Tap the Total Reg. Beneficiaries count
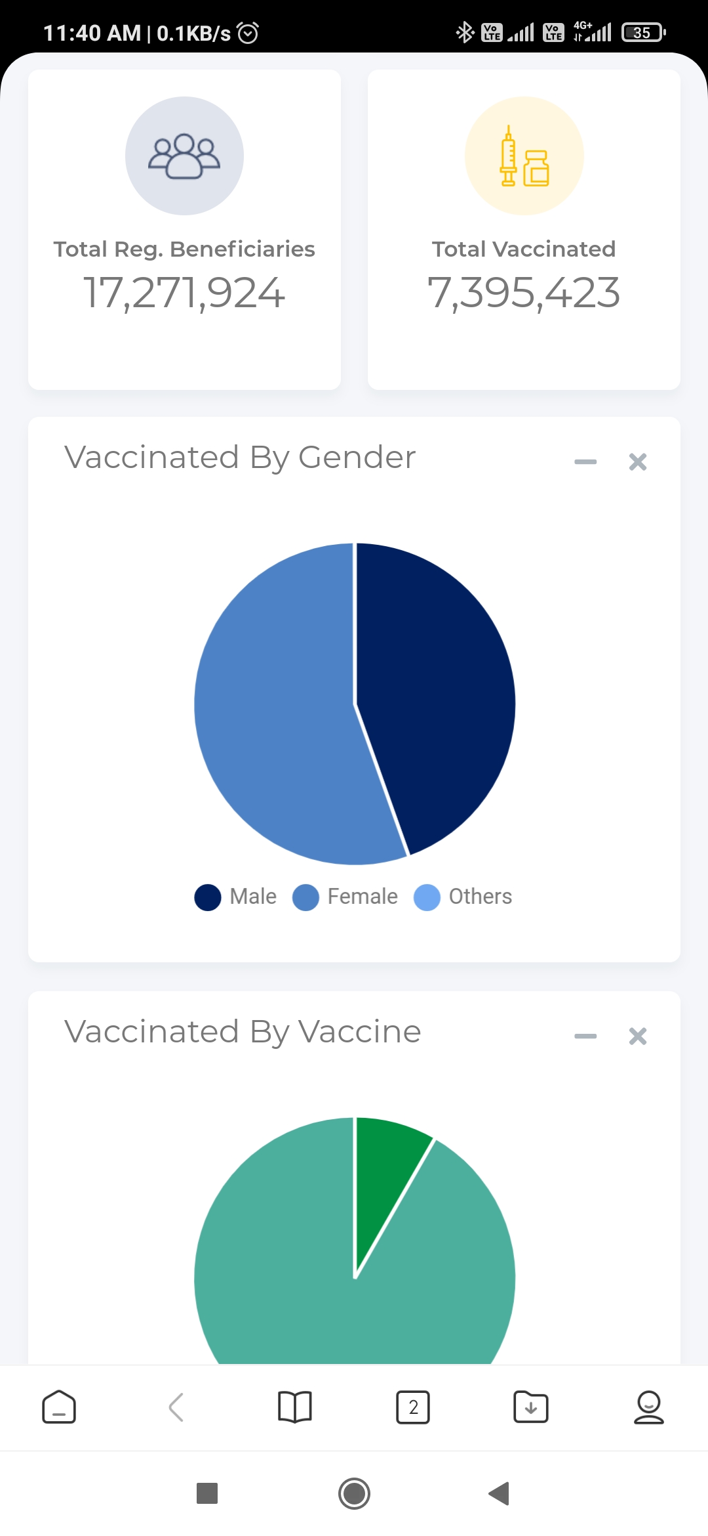Viewport: 708px width, 1536px height. pos(184,292)
